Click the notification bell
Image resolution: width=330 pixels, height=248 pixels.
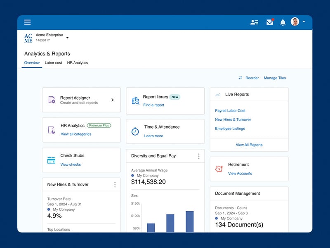tap(283, 22)
